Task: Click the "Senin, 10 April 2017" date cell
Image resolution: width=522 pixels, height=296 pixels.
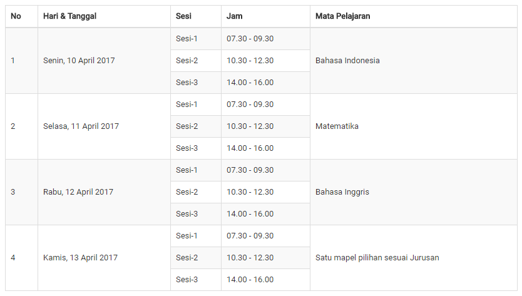Action: [x=104, y=61]
